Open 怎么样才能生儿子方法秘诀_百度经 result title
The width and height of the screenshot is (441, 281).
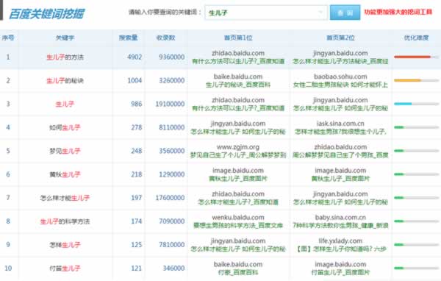point(340,61)
